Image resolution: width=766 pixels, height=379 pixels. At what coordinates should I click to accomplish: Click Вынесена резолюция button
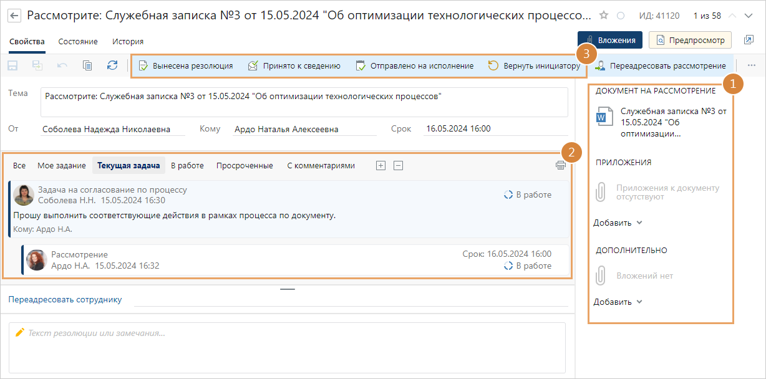pyautogui.click(x=186, y=65)
